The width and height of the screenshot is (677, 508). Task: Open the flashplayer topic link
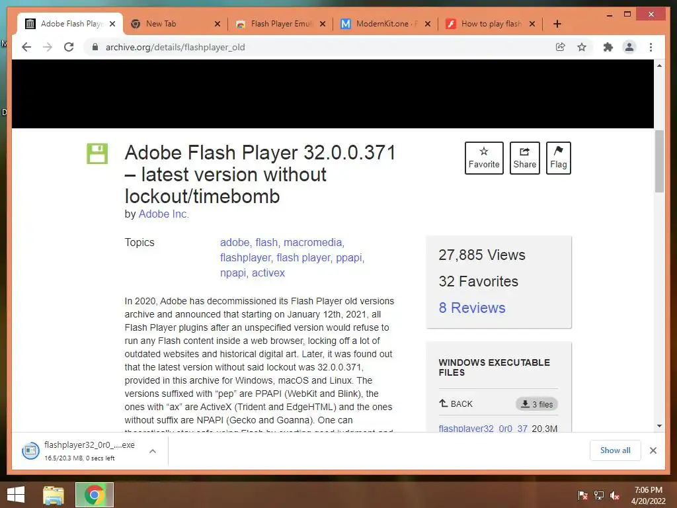click(x=245, y=257)
